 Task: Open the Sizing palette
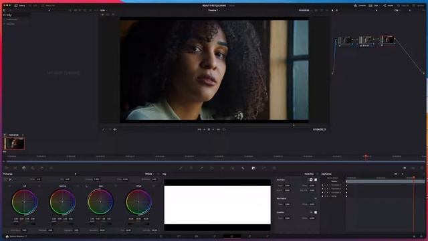point(263,168)
